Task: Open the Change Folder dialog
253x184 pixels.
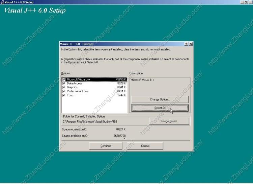Action: pos(169,121)
